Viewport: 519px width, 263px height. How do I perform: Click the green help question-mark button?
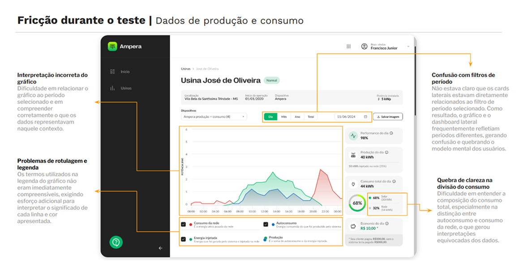116,242
